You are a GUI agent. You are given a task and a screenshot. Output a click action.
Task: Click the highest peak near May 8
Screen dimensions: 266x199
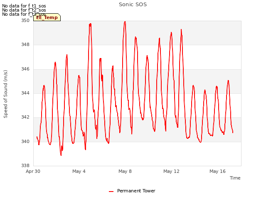tap(125, 22)
